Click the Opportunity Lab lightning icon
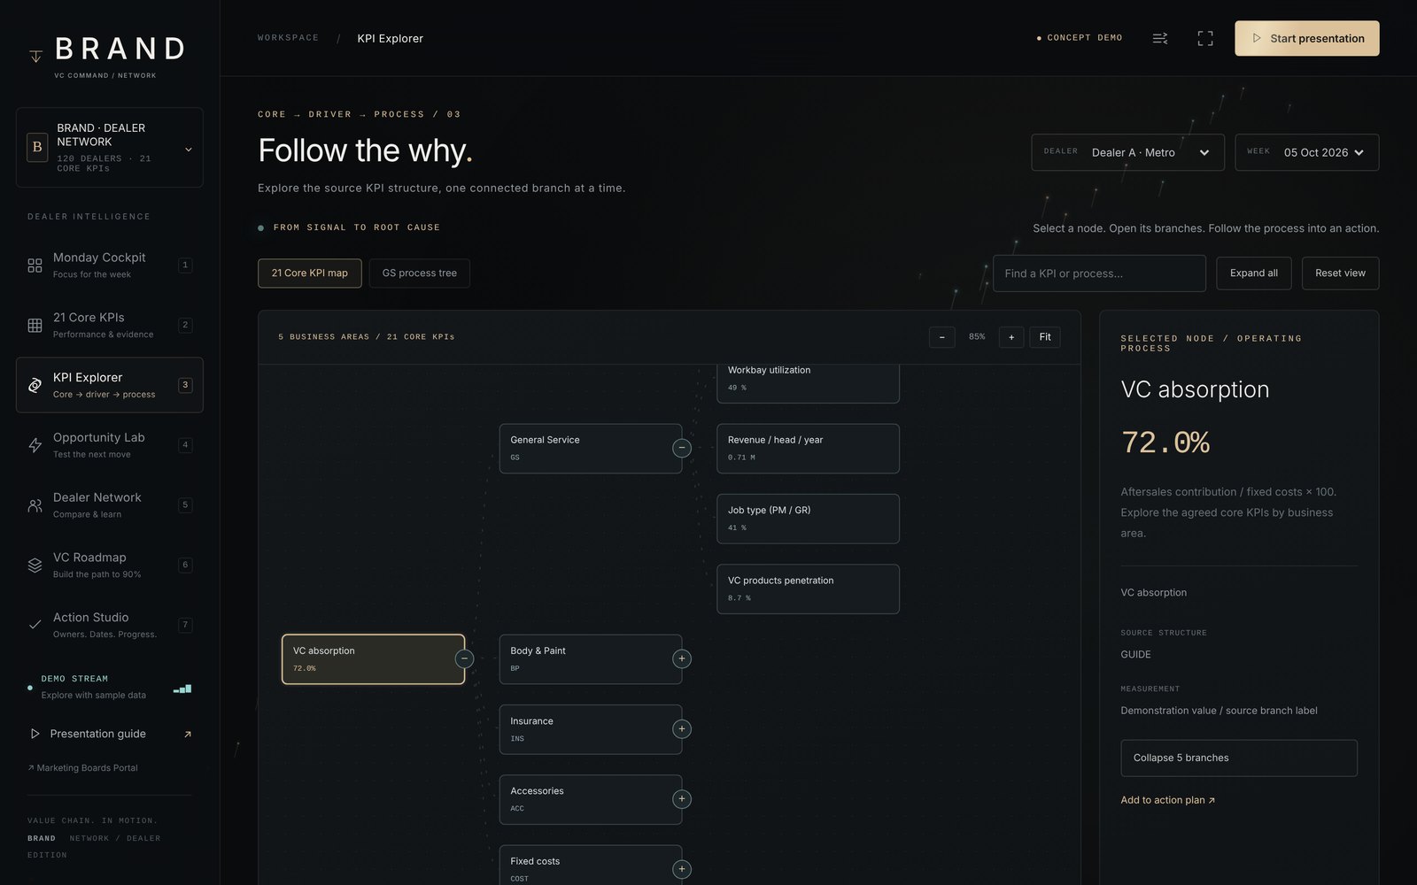Viewport: 1417px width, 885px height. (35, 445)
